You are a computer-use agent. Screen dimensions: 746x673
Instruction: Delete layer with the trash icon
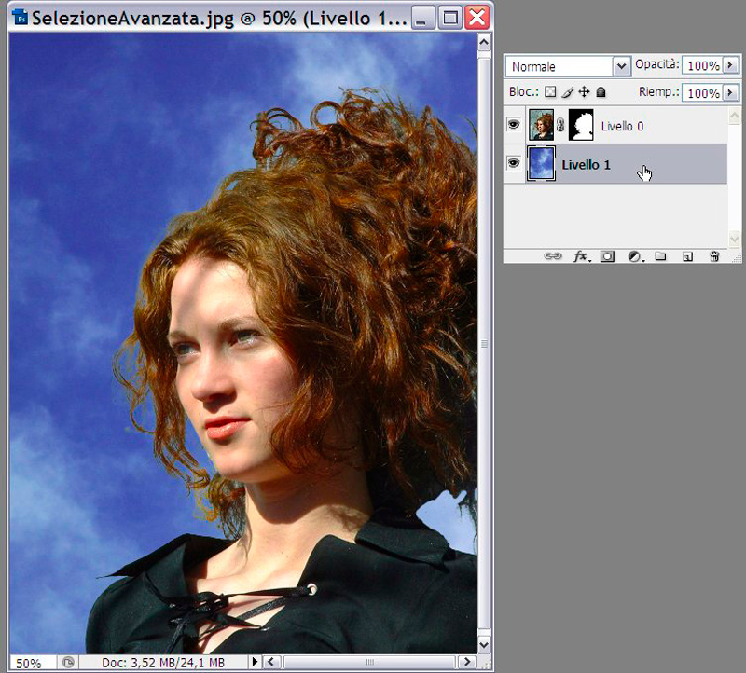(x=714, y=255)
